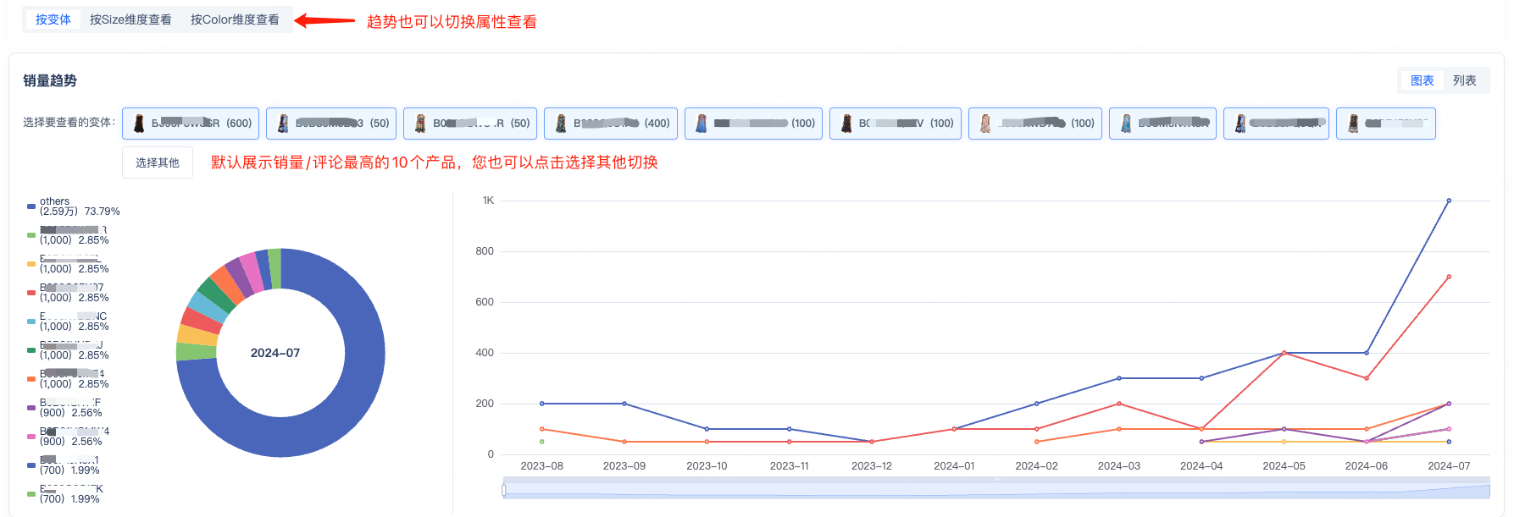Toggle the last dark floral variant chip
The height and width of the screenshot is (517, 1514).
pyautogui.click(x=1386, y=124)
